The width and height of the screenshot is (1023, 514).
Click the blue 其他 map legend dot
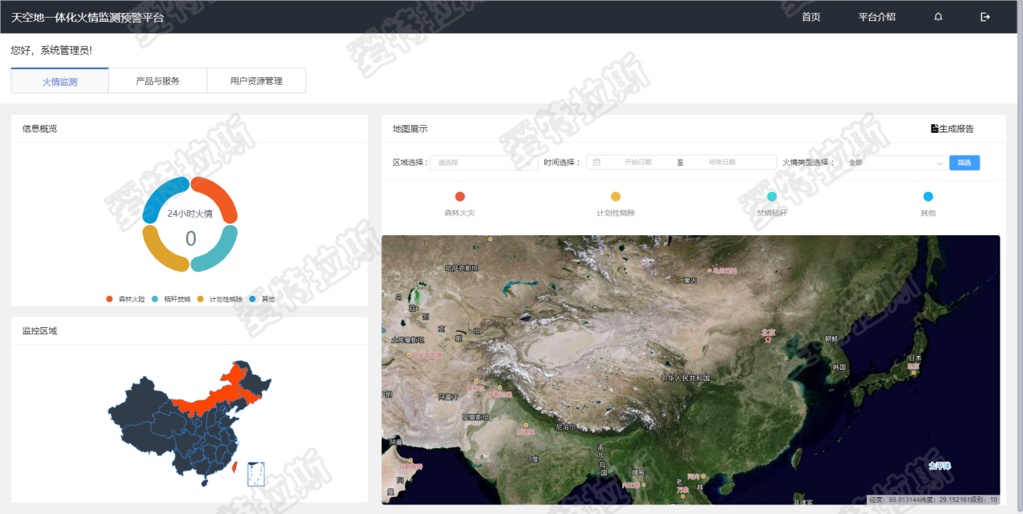coord(928,197)
